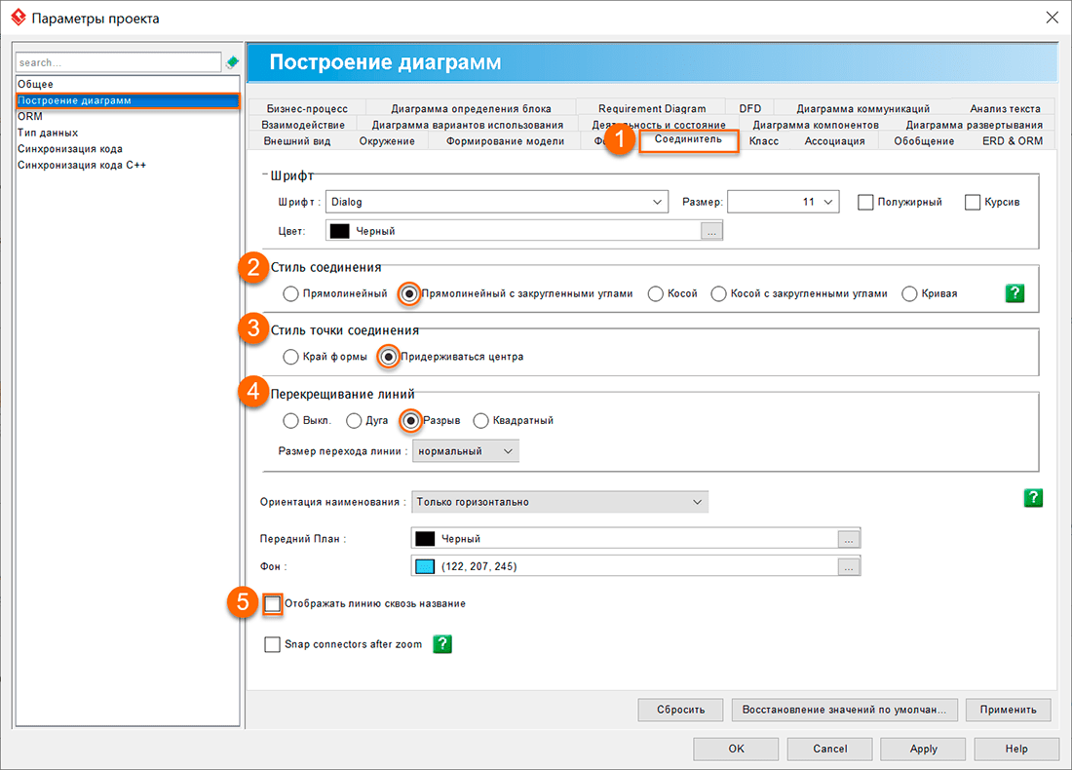Viewport: 1072px width, 770px height.
Task: Open Передний План color ellipsis button
Action: [849, 538]
